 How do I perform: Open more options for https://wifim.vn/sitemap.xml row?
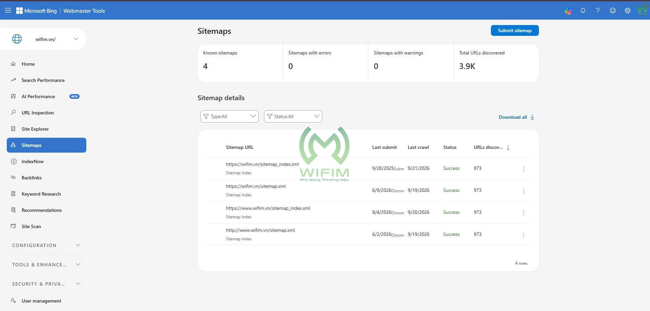[x=523, y=191]
